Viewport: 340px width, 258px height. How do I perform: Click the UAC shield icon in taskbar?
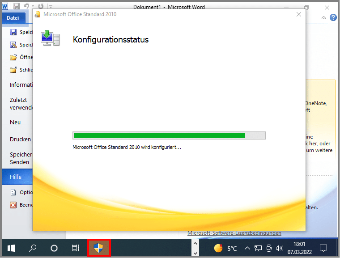coord(98,248)
